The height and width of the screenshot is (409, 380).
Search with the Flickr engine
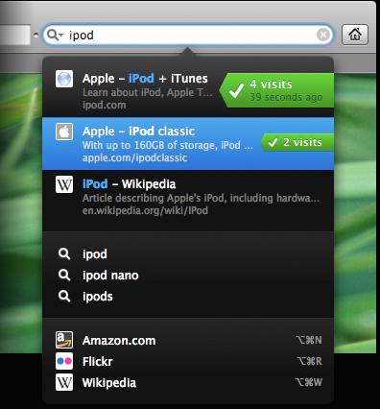pyautogui.click(x=188, y=361)
